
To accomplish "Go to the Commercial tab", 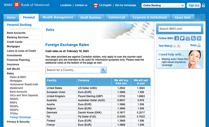I will [x=117, y=18].
